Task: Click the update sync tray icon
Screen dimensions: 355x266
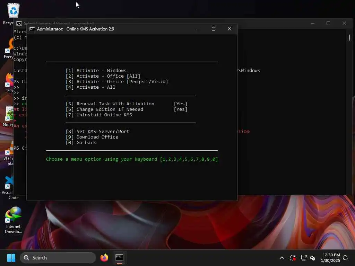Action: [293, 258]
